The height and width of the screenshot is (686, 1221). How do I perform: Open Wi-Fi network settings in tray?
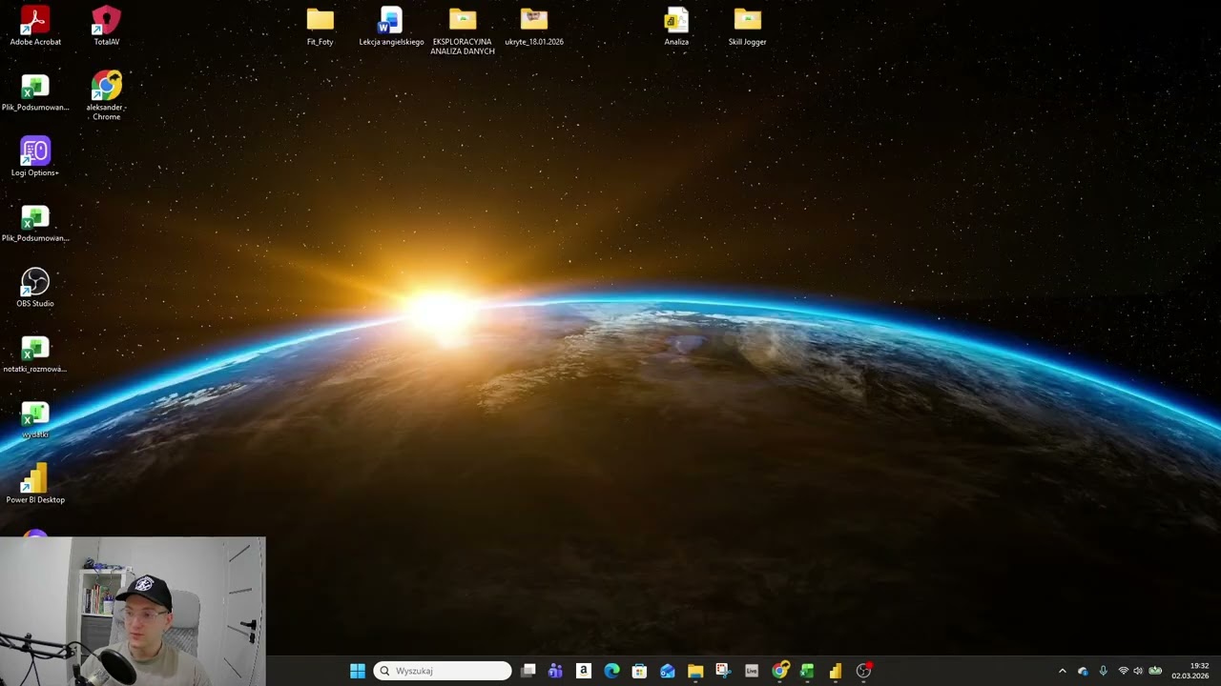tap(1123, 671)
